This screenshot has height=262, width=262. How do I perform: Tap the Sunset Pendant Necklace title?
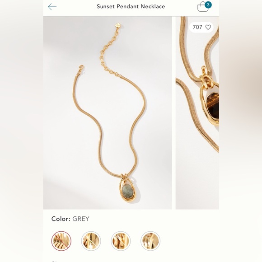click(x=131, y=6)
